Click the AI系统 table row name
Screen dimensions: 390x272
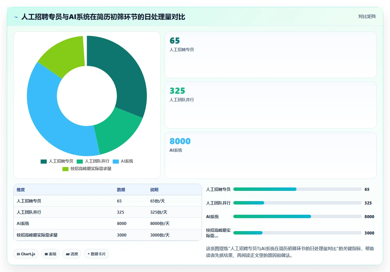point(23,223)
